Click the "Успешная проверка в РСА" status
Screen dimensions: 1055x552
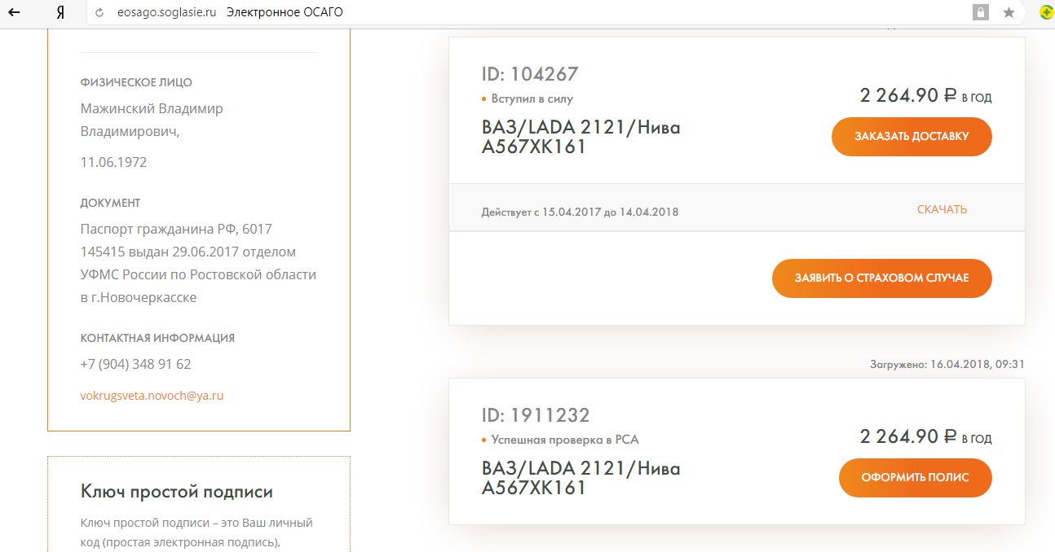click(x=565, y=440)
